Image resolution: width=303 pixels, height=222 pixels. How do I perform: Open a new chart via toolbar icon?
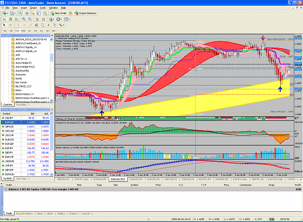click(4, 13)
